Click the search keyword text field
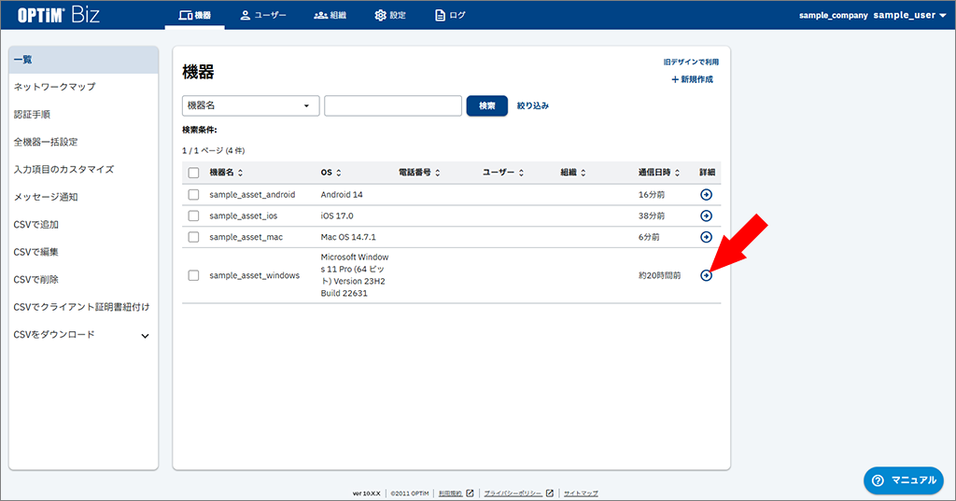This screenshot has height=501, width=956. coord(392,105)
